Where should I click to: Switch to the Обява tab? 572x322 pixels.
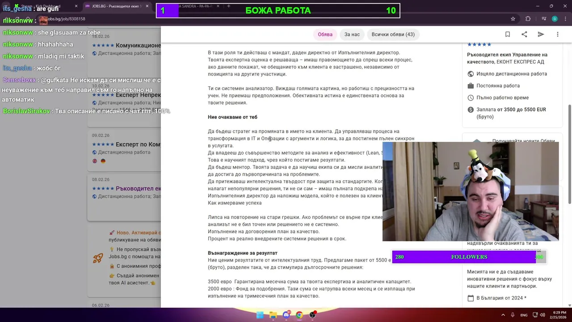[x=325, y=34]
